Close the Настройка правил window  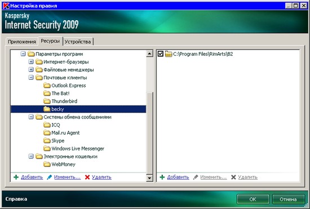(303, 6)
